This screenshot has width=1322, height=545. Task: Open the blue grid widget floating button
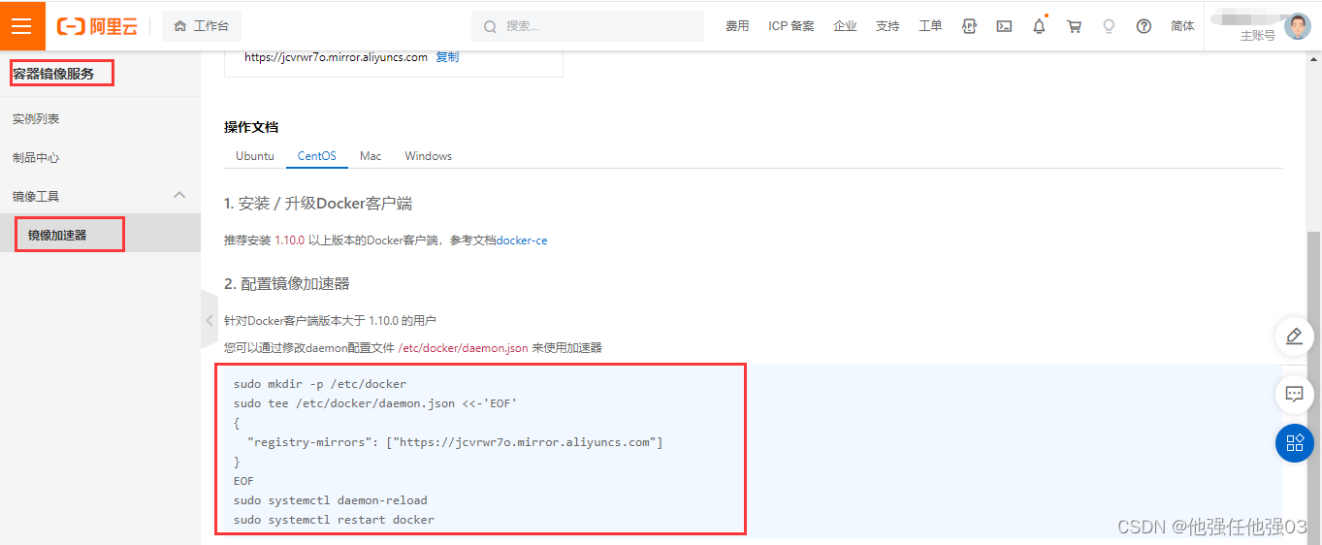coord(1294,443)
